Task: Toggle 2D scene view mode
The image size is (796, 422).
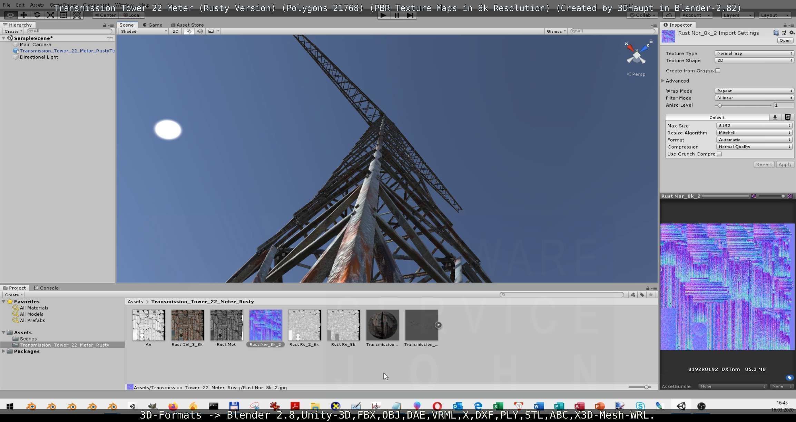Action: tap(176, 31)
